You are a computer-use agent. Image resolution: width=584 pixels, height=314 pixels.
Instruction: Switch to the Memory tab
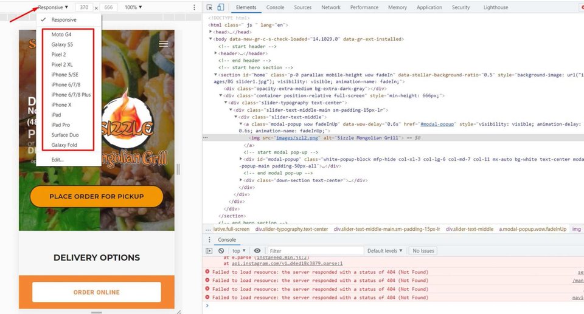pos(397,7)
